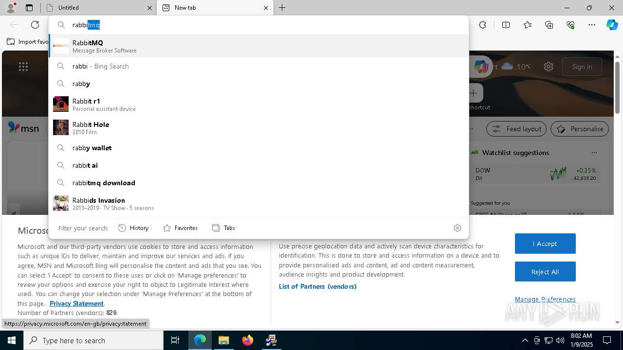Accept cookies with I Accept
The image size is (623, 350).
click(x=545, y=244)
